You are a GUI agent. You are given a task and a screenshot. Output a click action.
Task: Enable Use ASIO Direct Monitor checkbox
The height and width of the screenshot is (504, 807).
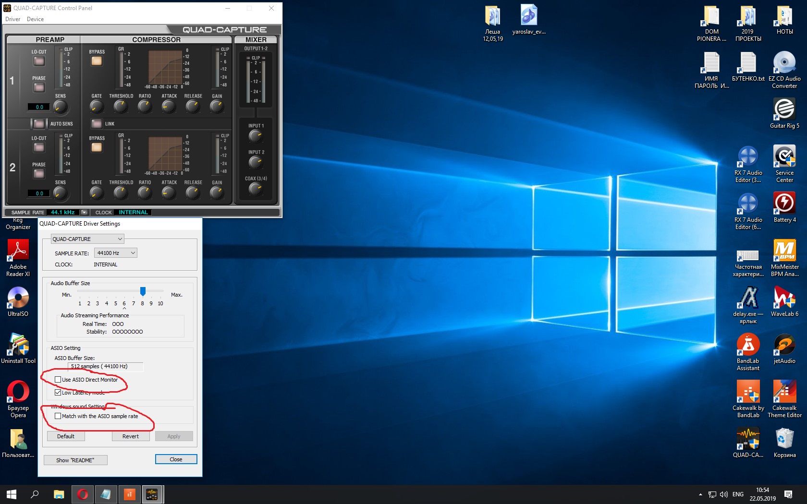point(58,380)
